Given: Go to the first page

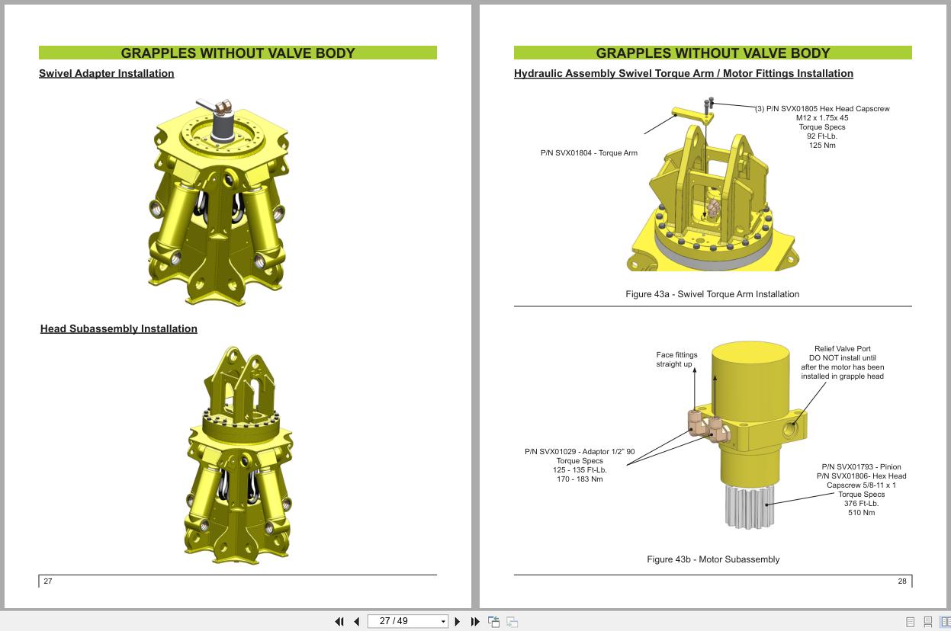Looking at the screenshot, I should pyautogui.click(x=339, y=621).
